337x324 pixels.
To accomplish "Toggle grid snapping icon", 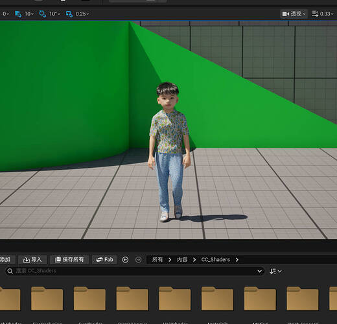I will [x=17, y=14].
